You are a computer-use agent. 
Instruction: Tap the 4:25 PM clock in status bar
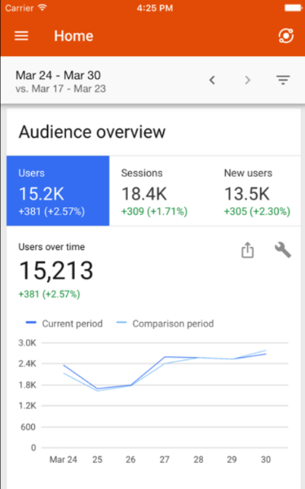point(155,8)
